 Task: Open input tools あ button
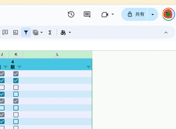pyautogui.click(x=63, y=32)
